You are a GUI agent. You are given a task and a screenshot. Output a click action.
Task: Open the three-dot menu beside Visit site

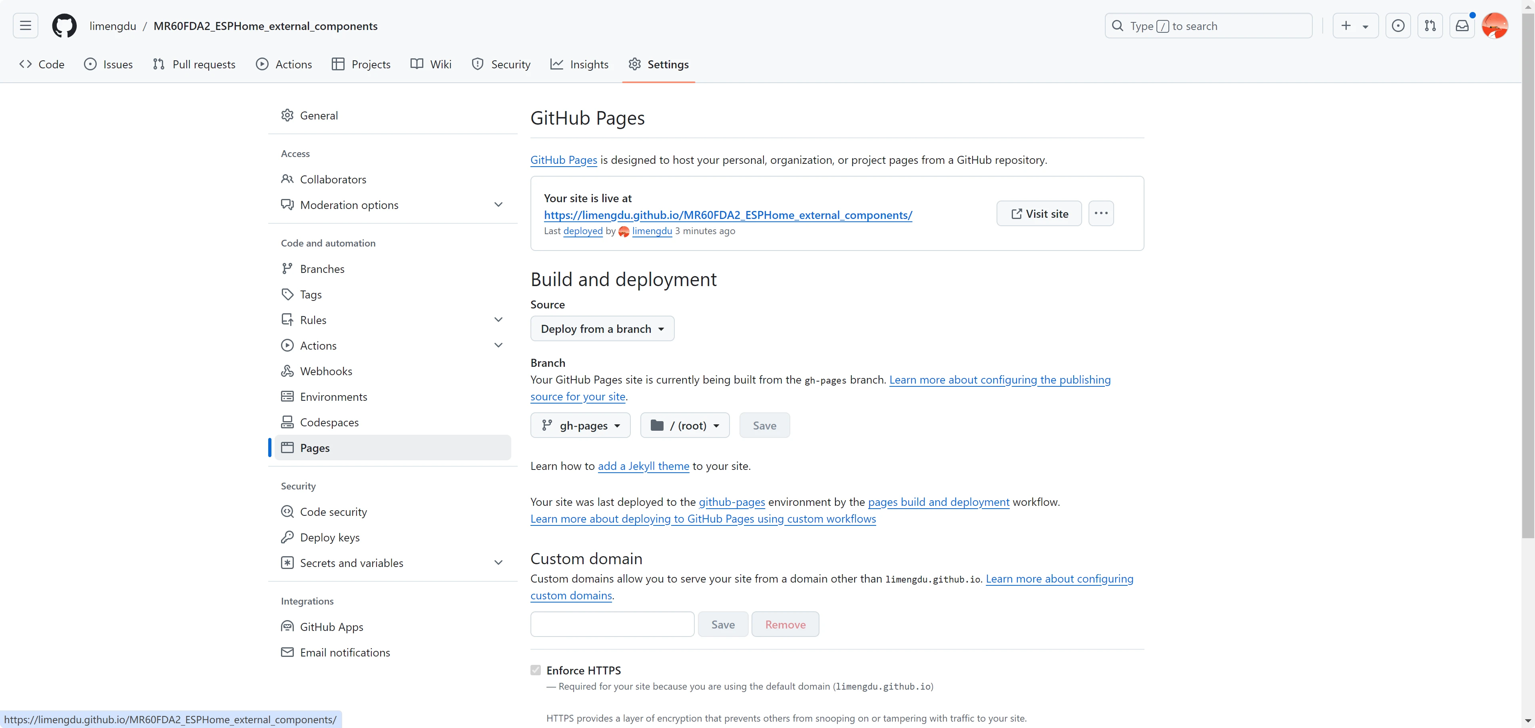pyautogui.click(x=1100, y=213)
